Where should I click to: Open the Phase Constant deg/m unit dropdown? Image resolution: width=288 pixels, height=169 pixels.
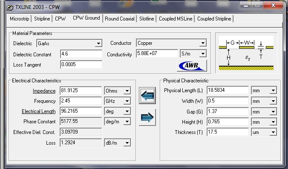127,122
